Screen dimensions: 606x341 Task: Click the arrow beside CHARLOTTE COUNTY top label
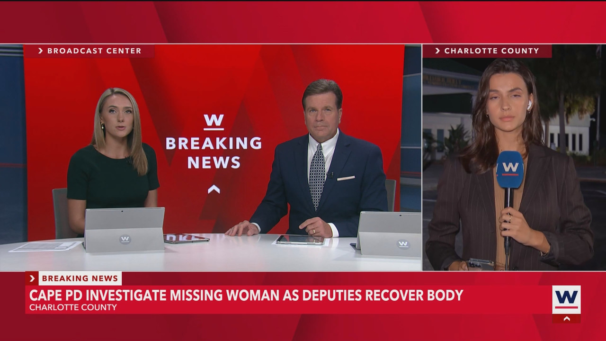(x=437, y=51)
